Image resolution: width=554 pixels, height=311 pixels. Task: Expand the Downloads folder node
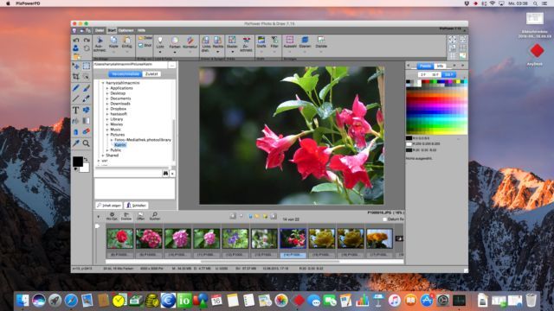click(x=107, y=104)
